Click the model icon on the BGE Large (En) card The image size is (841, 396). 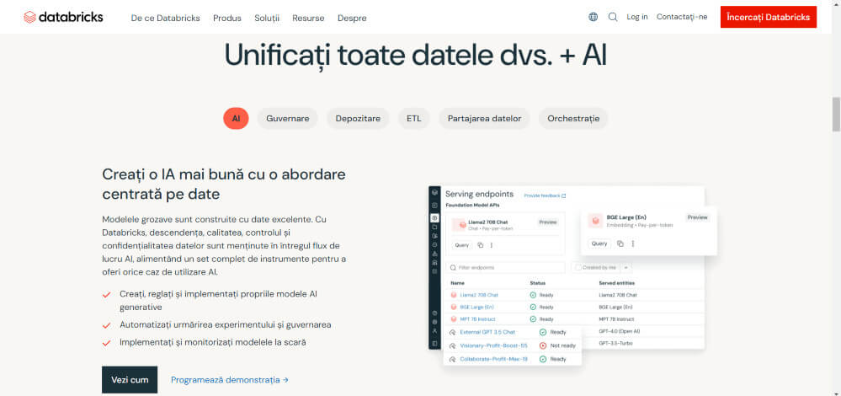pos(595,221)
